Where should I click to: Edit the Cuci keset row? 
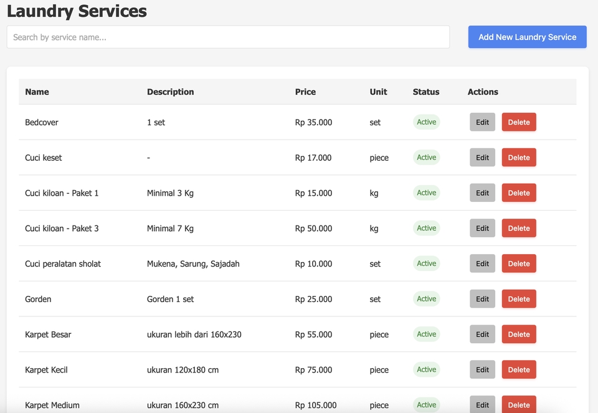[x=482, y=158]
